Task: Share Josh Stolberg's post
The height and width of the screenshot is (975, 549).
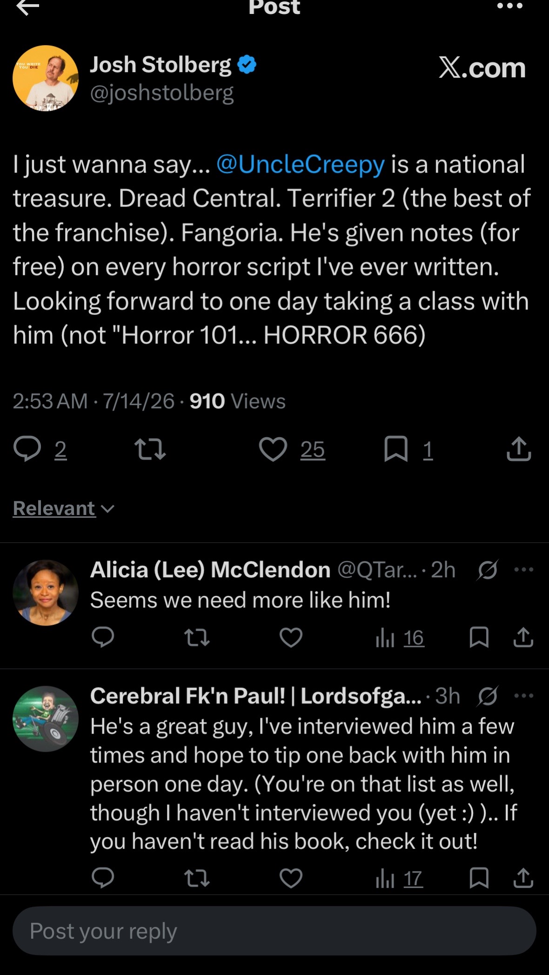Action: 519,449
